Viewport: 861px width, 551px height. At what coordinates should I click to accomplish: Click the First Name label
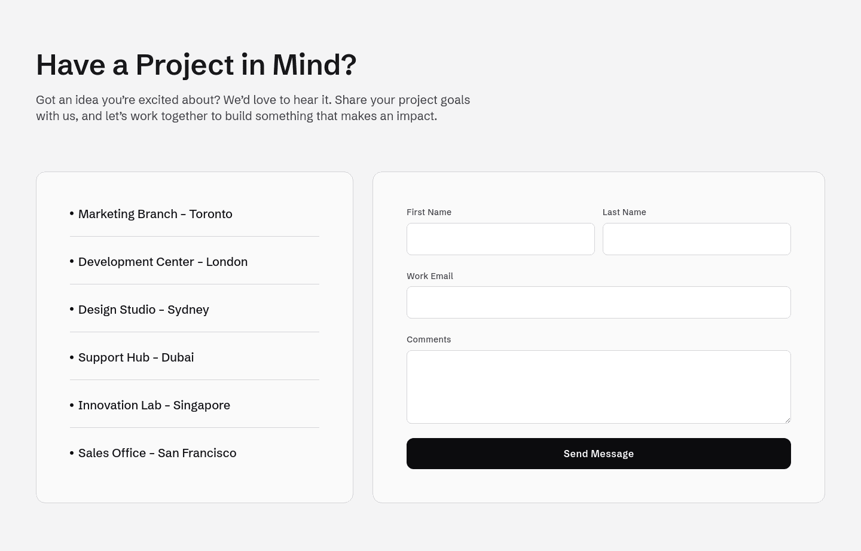coord(429,212)
